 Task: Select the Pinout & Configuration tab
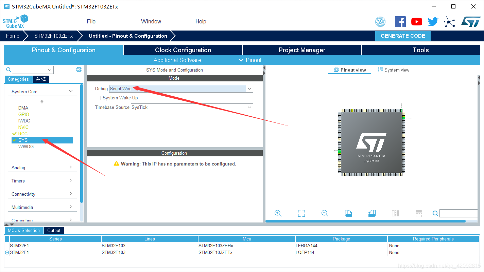[x=64, y=50]
